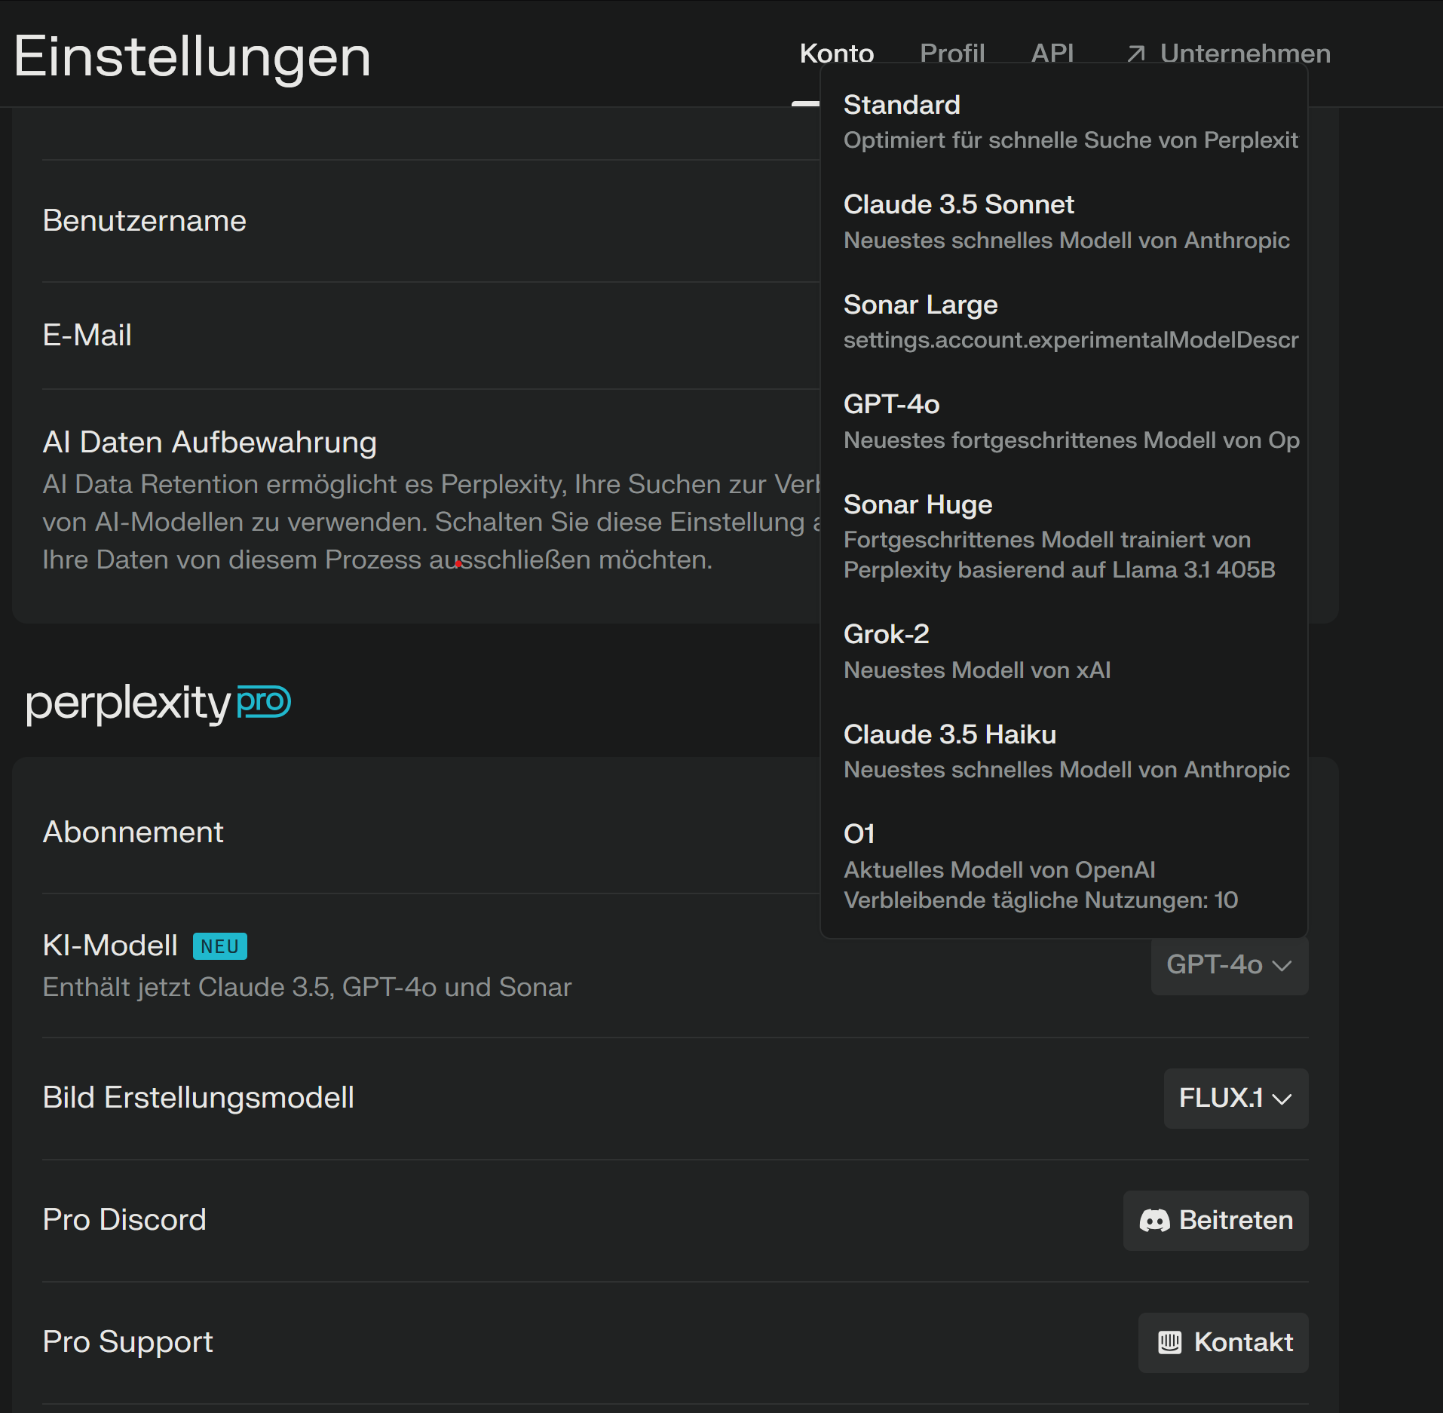Open the FLUX.1 Bild Erstellungsmodell dropdown
Screen dimensions: 1443x1413
(x=1235, y=1099)
